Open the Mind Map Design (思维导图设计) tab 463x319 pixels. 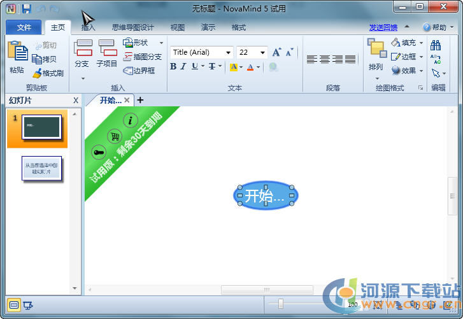click(132, 27)
